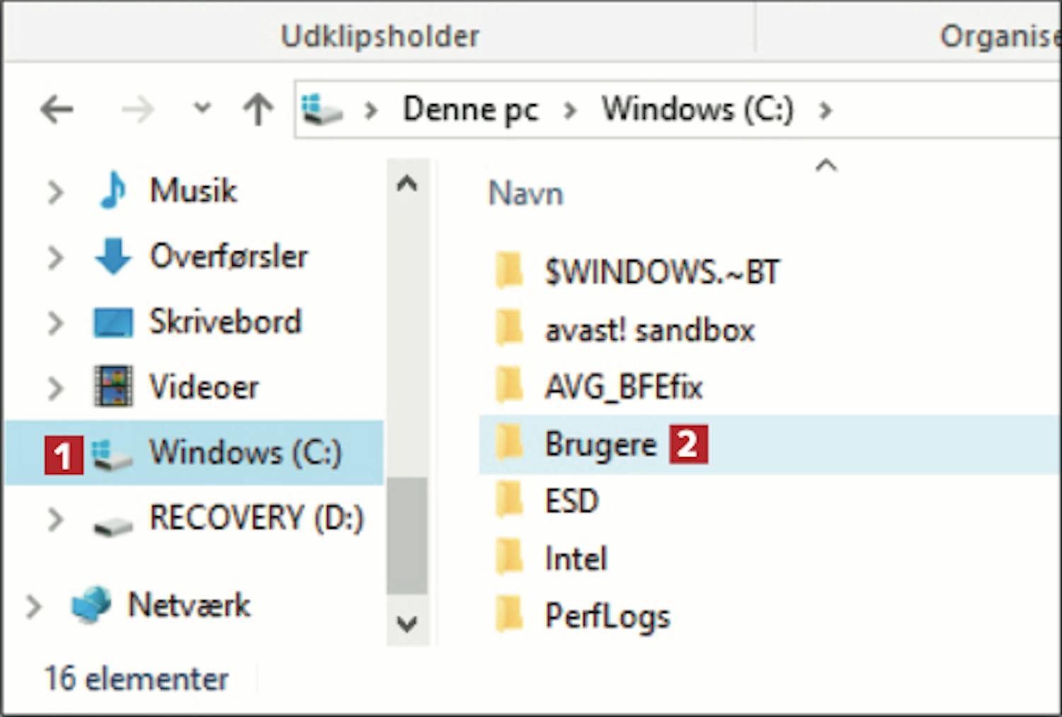Screen dimensions: 1062x717
Task: Click the forward navigation arrow
Action: tap(138, 110)
